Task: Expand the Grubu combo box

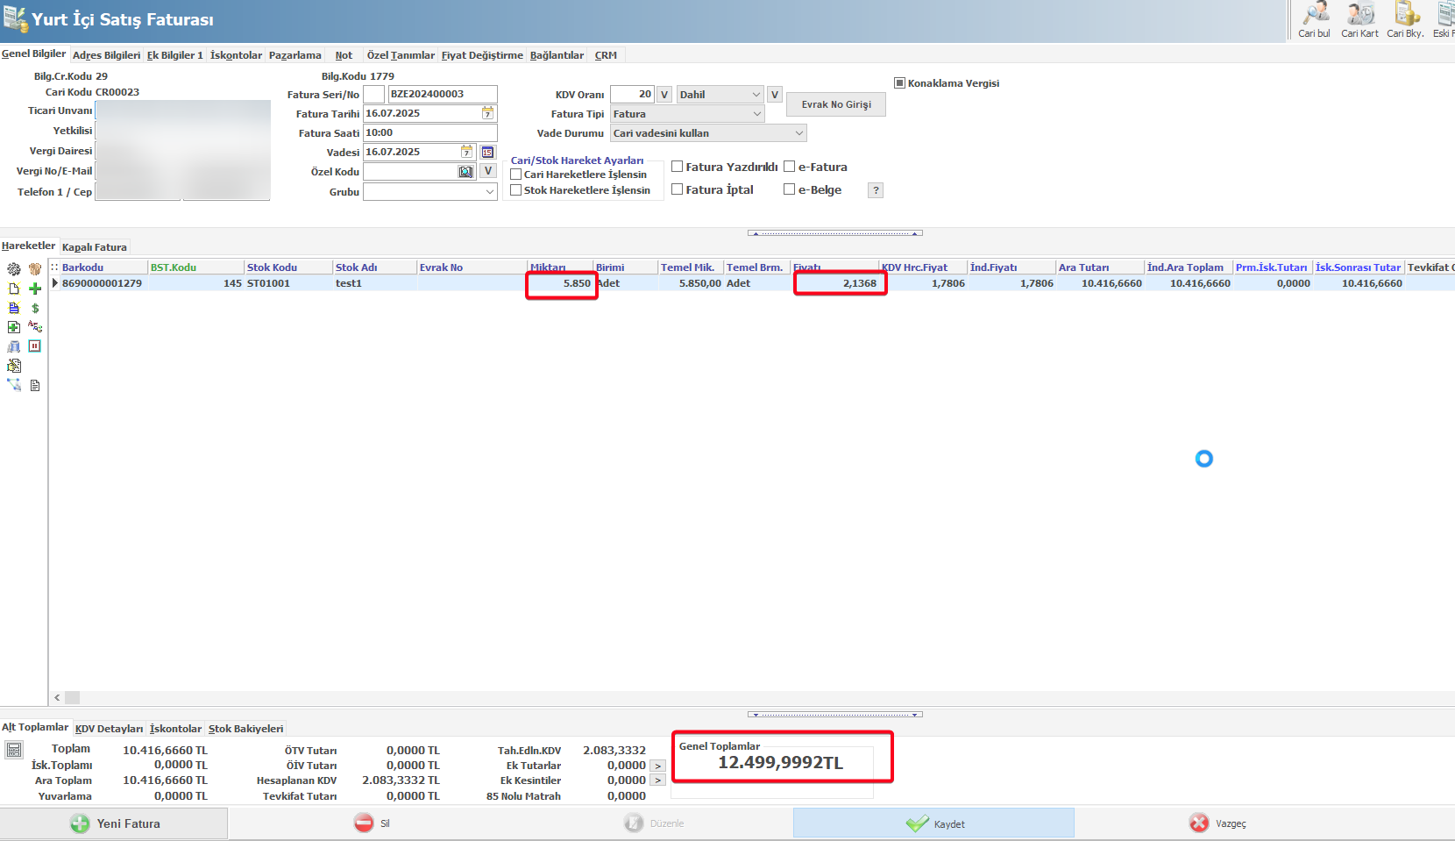Action: pyautogui.click(x=489, y=192)
